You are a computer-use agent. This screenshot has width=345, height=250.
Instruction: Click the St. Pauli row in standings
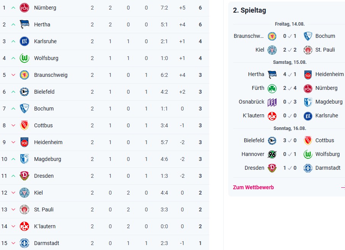(x=105, y=209)
